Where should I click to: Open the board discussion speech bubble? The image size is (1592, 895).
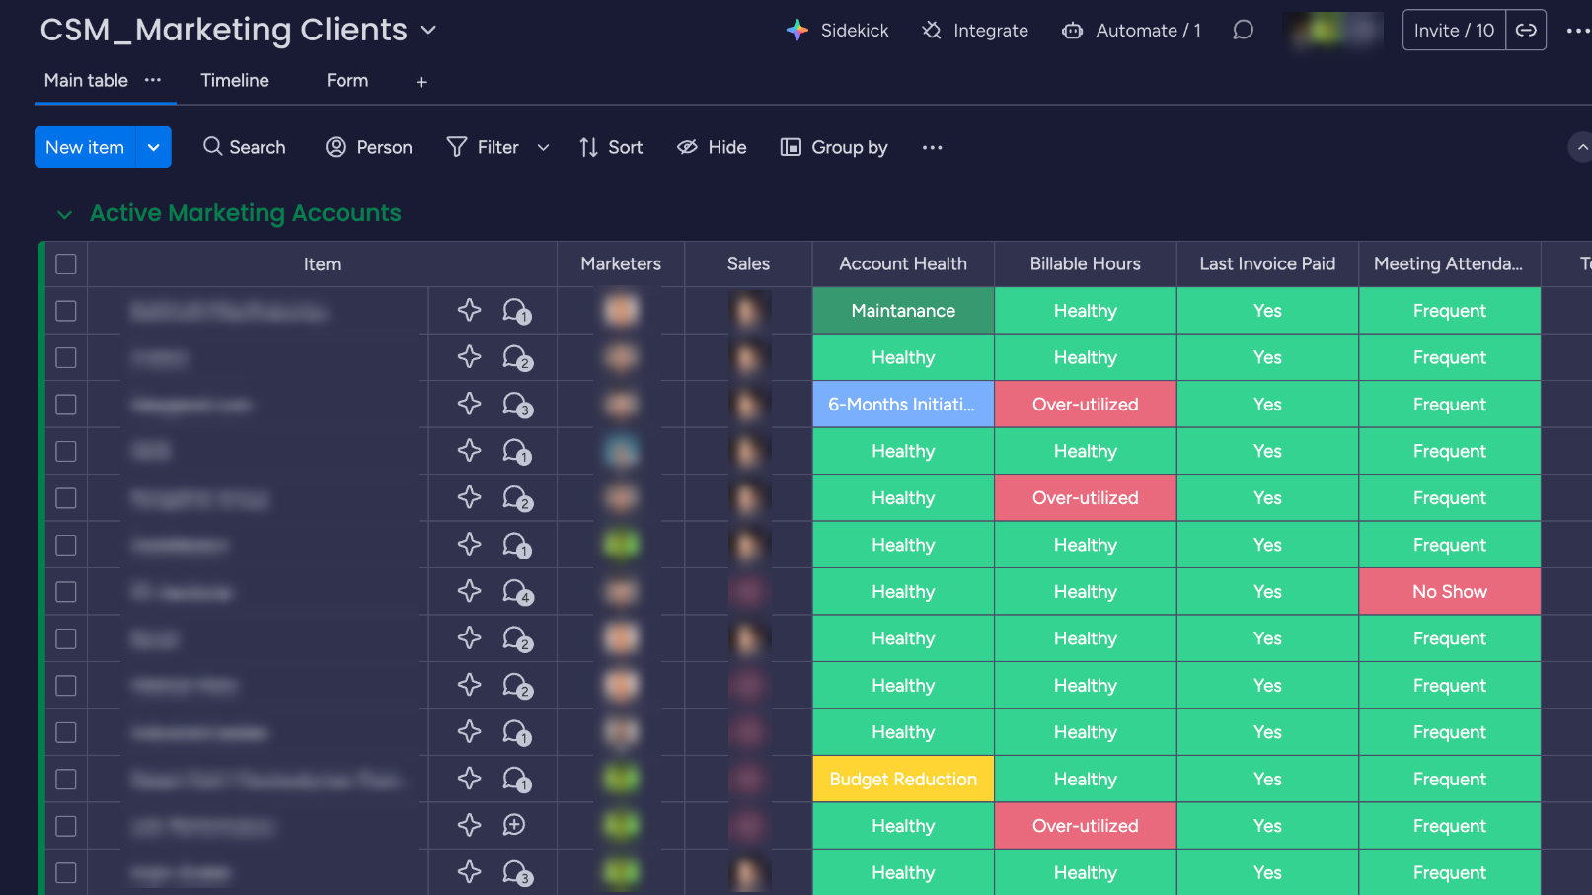[x=1243, y=31]
